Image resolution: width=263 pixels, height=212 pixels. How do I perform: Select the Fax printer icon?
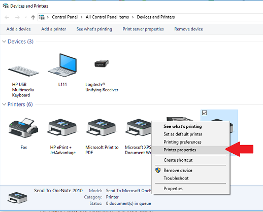tap(23, 128)
